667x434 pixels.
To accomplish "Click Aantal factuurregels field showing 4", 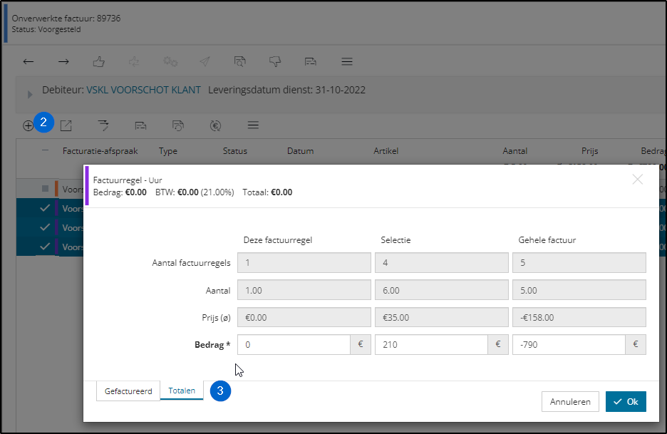I will click(442, 262).
